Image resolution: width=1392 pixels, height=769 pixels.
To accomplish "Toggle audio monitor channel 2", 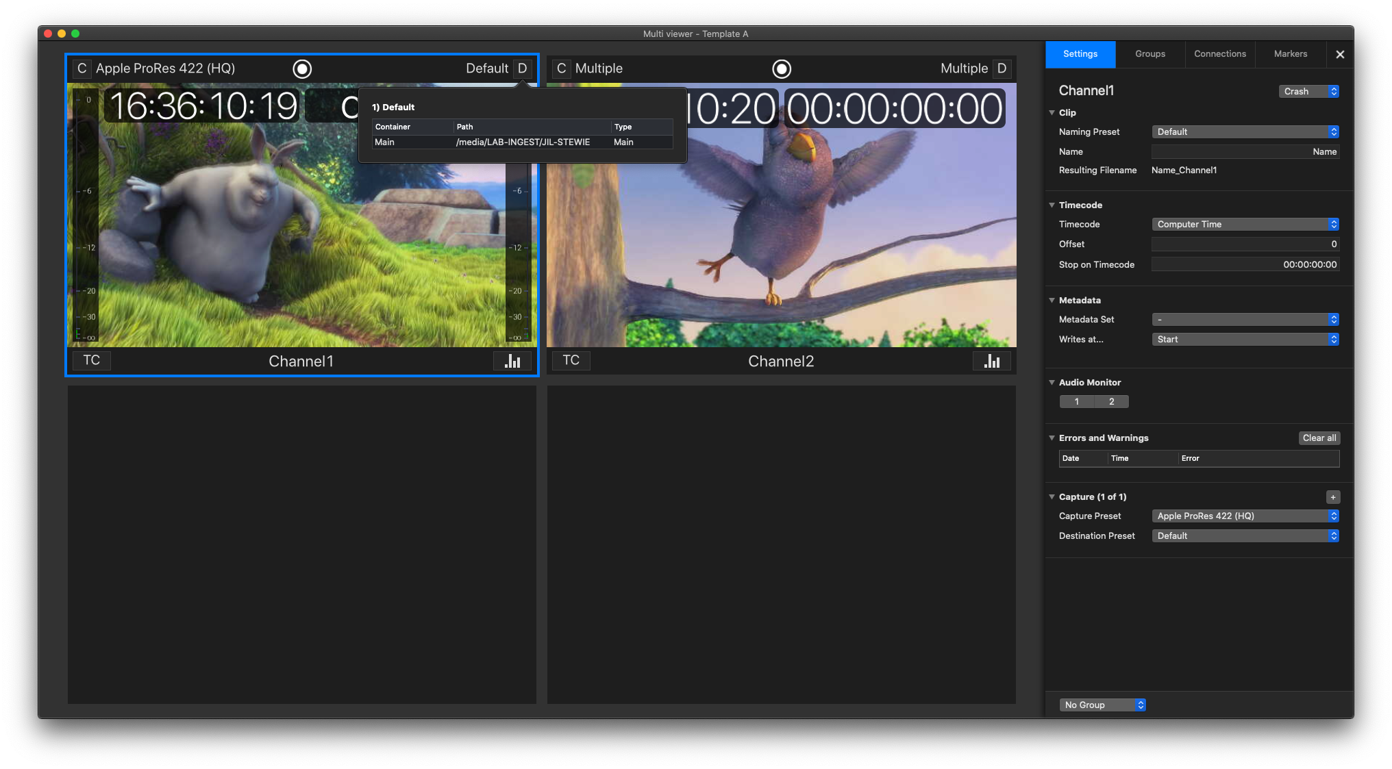I will pyautogui.click(x=1112, y=402).
